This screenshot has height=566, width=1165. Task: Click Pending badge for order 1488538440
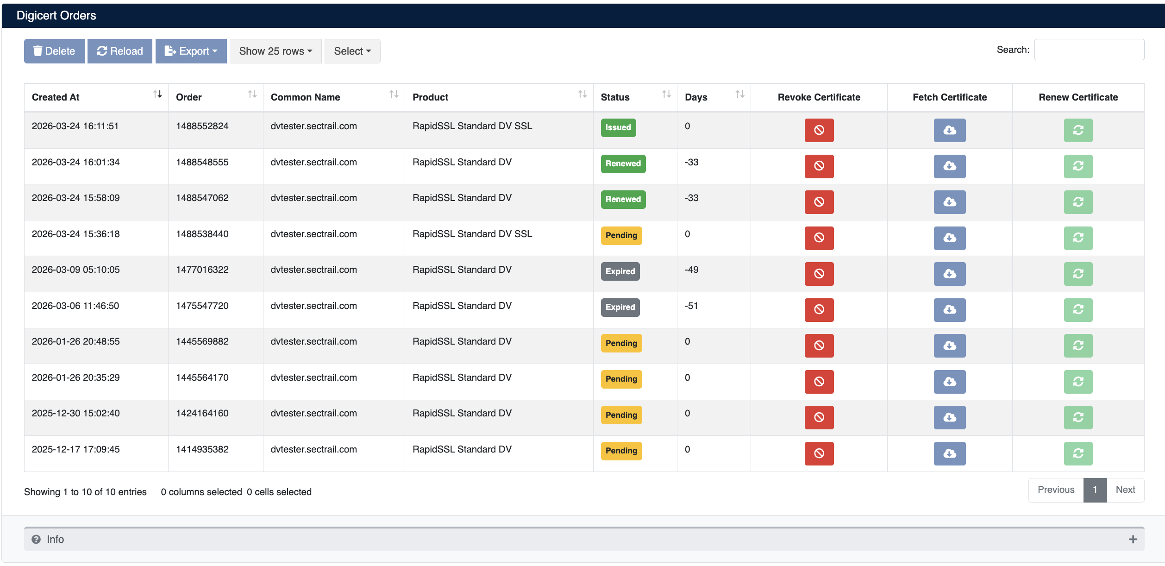[x=621, y=235]
